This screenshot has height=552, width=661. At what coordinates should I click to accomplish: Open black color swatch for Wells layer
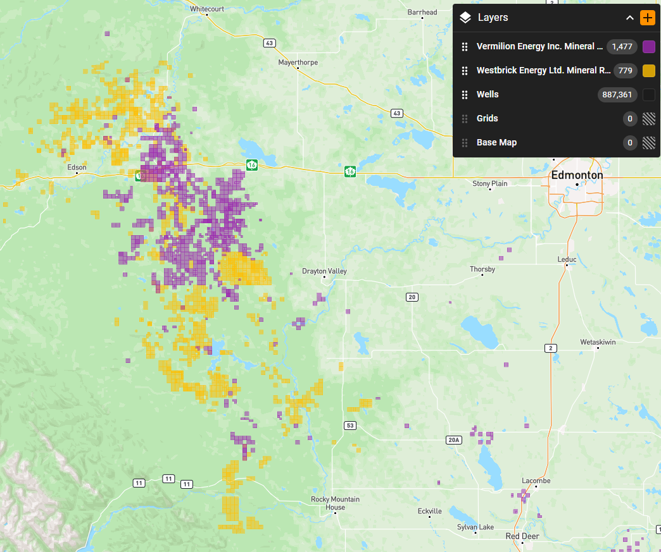click(649, 95)
